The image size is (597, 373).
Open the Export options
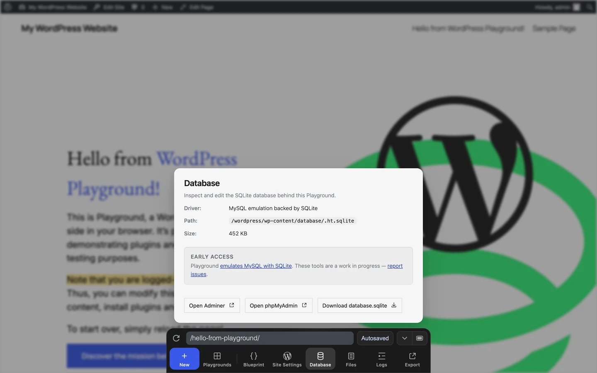pos(413,359)
